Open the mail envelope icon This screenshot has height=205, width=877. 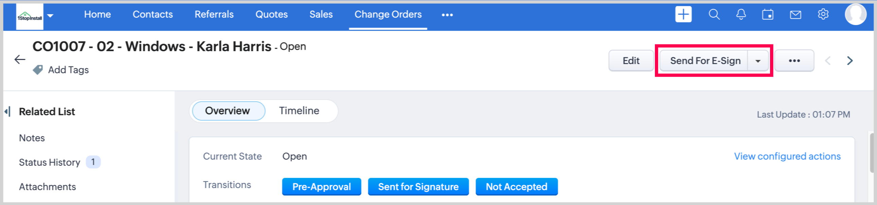[795, 15]
